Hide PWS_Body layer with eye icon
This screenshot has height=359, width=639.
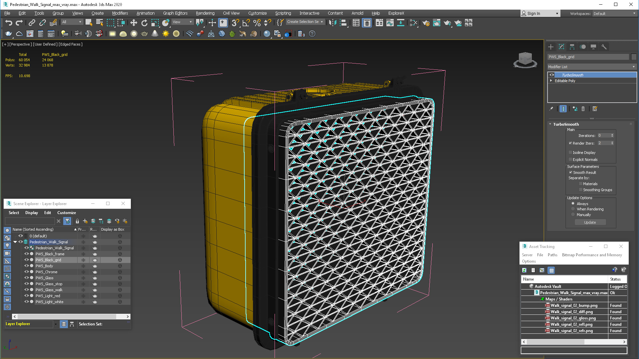pyautogui.click(x=27, y=266)
